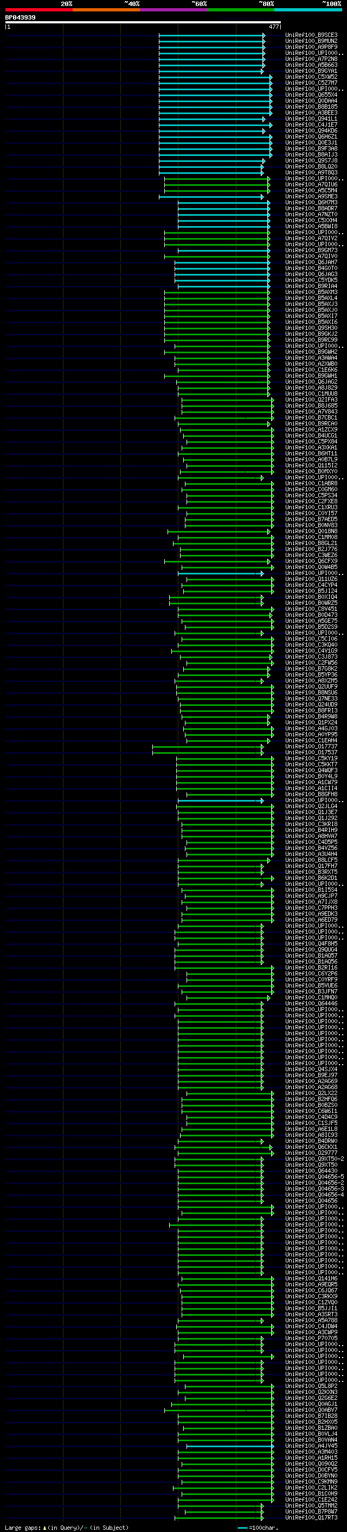Select the UniRef100_Q9S7J8 label

coord(311,160)
